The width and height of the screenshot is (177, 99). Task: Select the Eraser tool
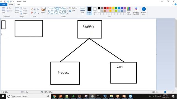click(32, 13)
